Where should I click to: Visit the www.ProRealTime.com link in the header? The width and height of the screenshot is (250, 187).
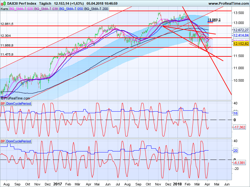228,3
